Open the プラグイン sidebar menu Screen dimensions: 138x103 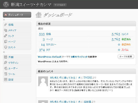tap(17, 63)
